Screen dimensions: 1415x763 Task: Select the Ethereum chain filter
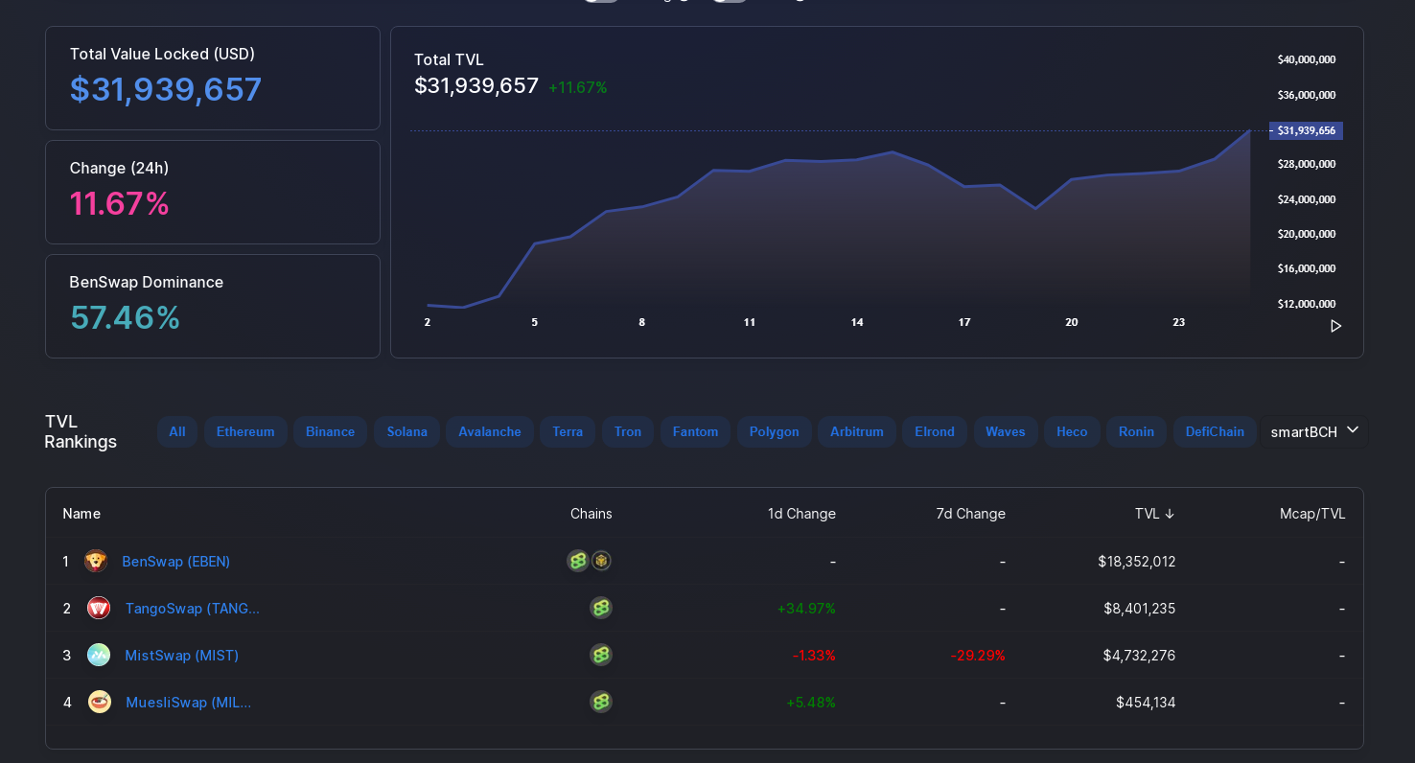[x=245, y=431]
